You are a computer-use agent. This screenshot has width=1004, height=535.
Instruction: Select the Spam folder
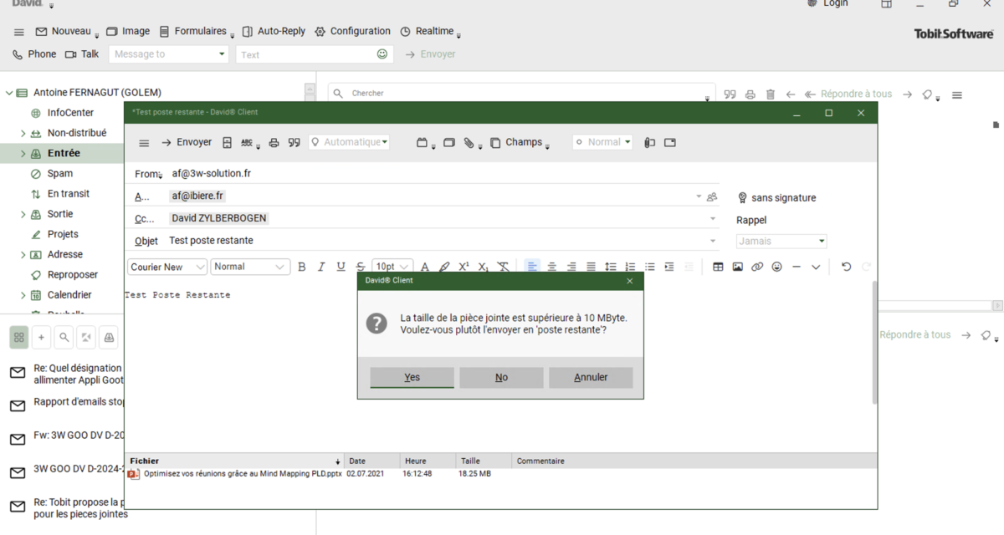click(x=60, y=174)
